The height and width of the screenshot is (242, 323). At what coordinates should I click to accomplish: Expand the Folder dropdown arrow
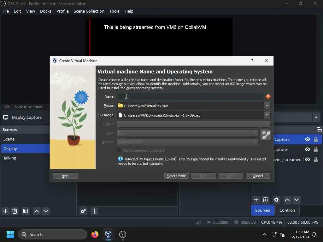click(267, 106)
